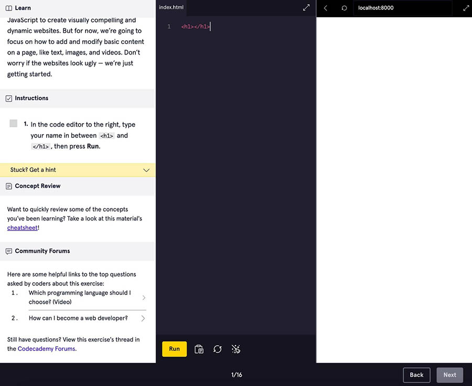Click the Concept Review section header

tap(38, 186)
